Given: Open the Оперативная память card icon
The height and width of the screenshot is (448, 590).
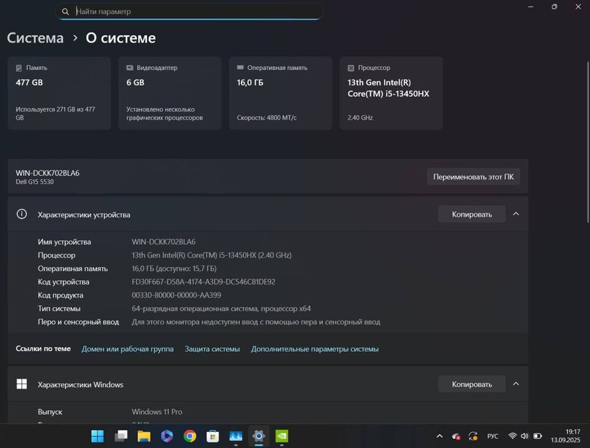Looking at the screenshot, I should tap(241, 67).
